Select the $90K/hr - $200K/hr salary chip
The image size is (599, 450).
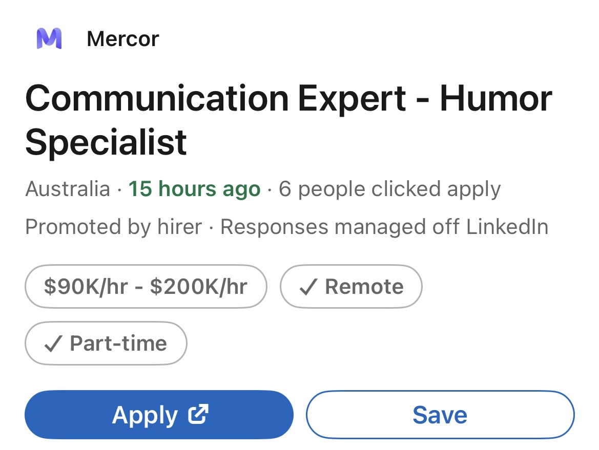point(146,287)
